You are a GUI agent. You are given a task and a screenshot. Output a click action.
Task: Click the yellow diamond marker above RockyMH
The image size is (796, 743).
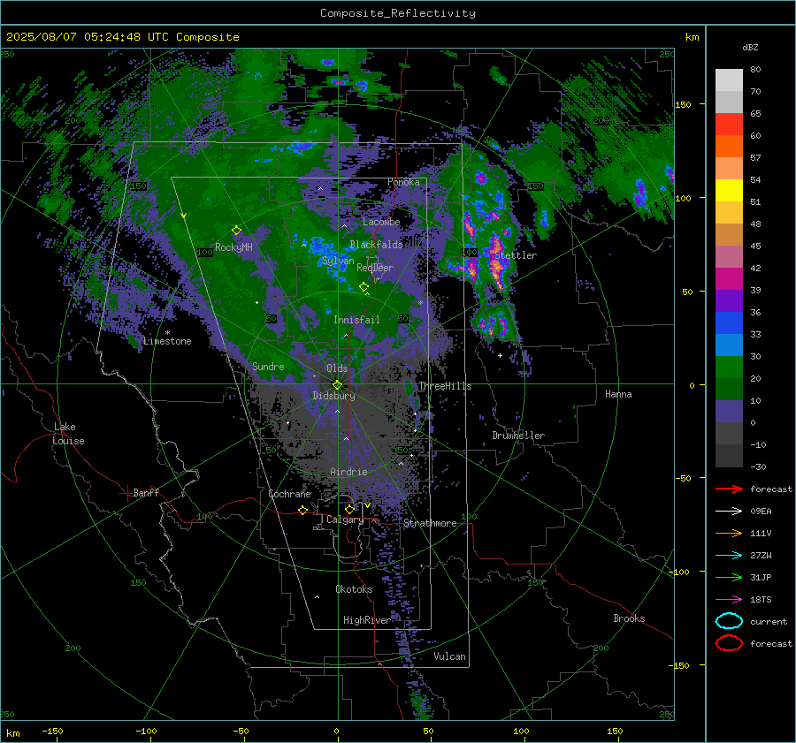236,231
